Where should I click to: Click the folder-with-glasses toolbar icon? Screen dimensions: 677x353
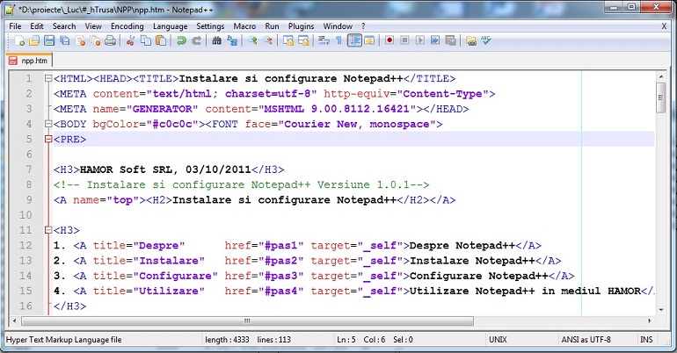(471, 40)
